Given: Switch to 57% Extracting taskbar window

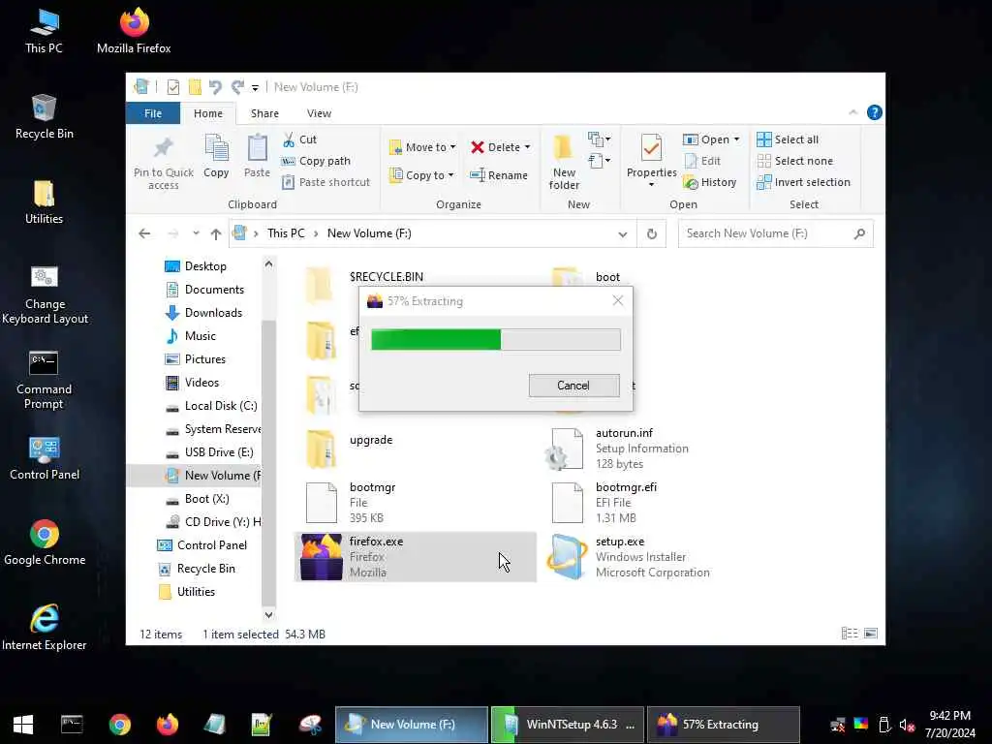Looking at the screenshot, I should pos(723,725).
